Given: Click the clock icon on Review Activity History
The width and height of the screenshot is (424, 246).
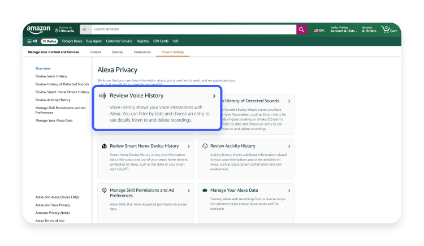Looking at the screenshot, I should coord(205,146).
